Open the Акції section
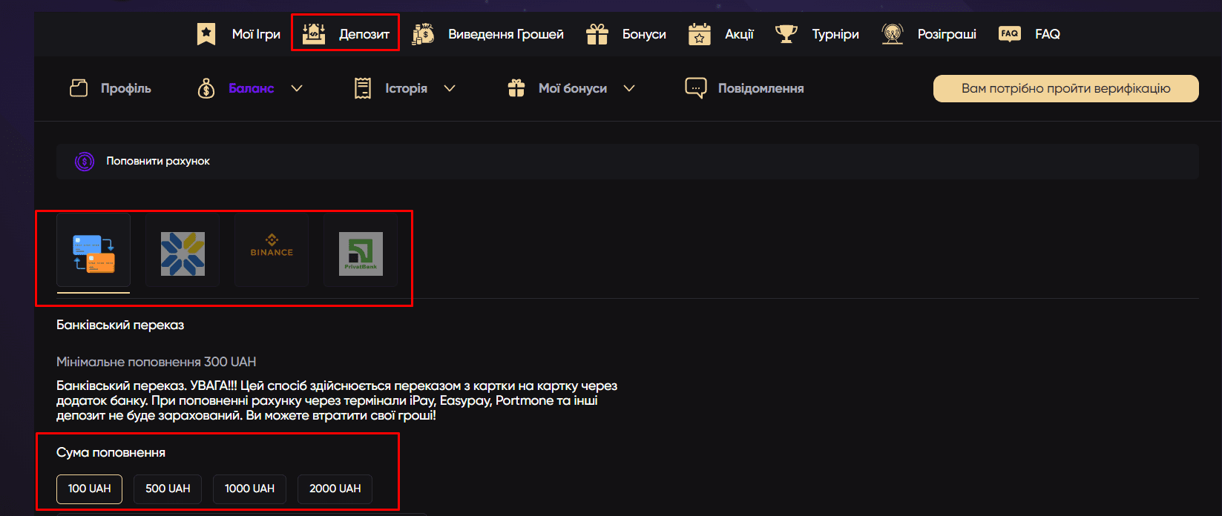 (739, 34)
